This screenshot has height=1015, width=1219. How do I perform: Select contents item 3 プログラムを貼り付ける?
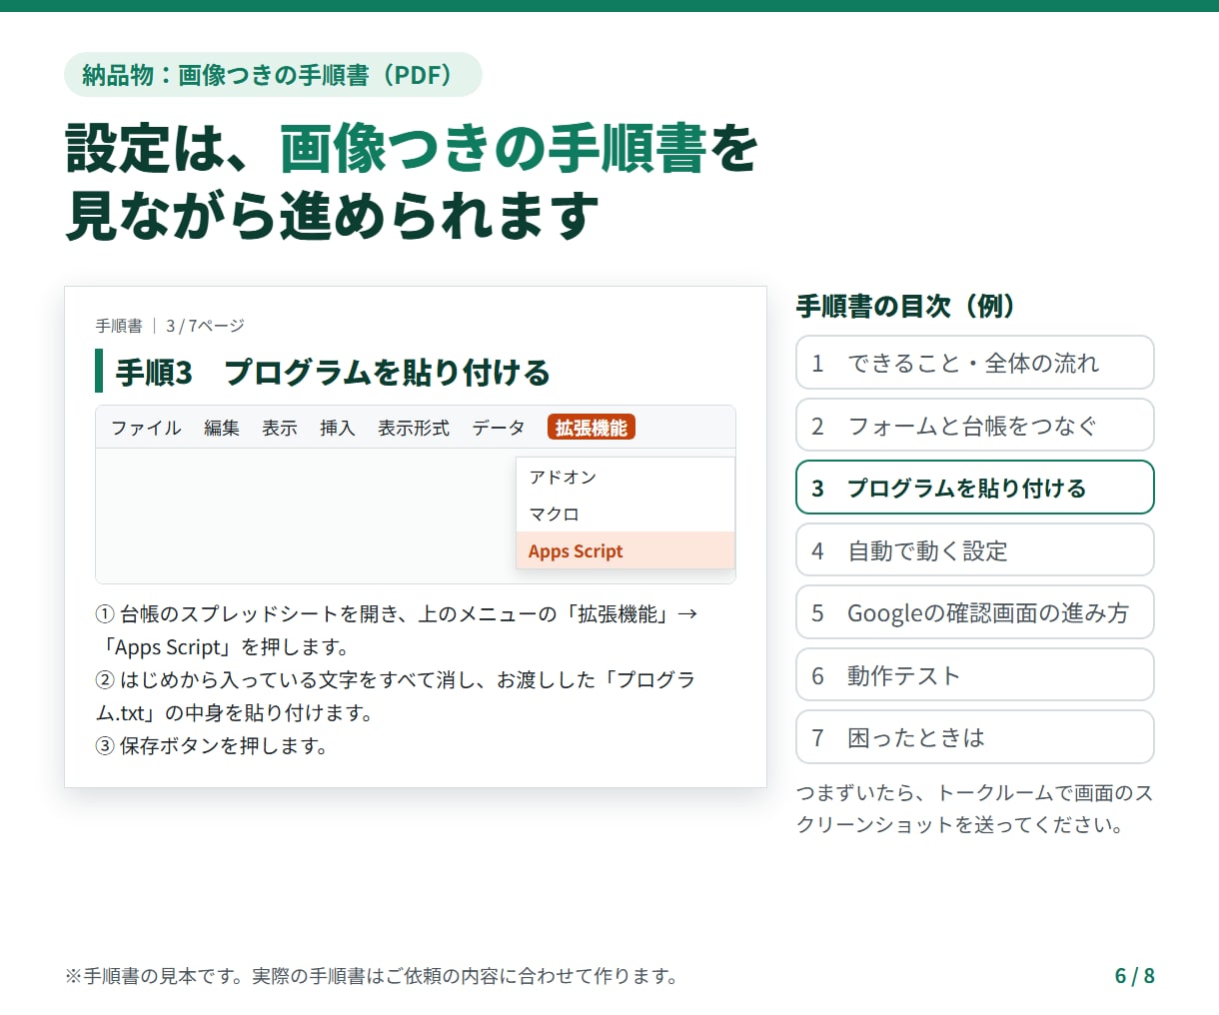click(975, 488)
